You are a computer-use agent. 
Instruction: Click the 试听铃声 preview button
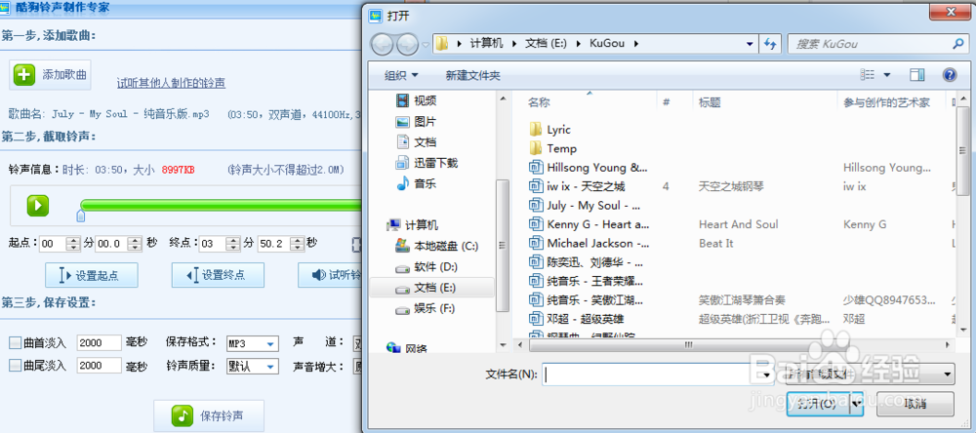(x=330, y=275)
